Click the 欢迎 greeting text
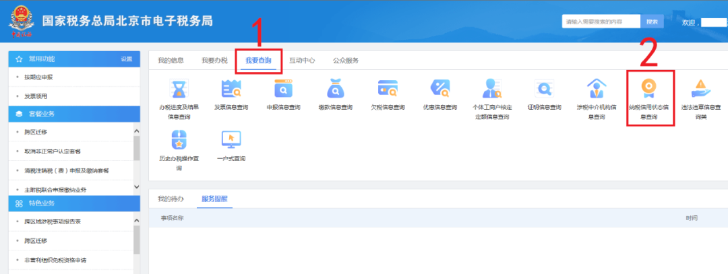728x274 pixels. [690, 22]
